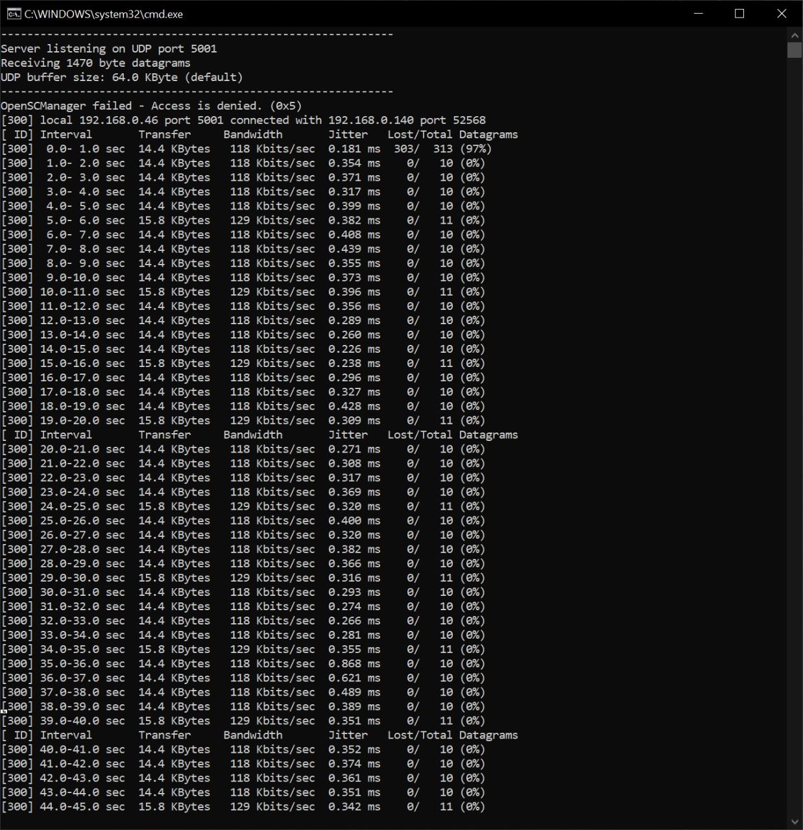
Task: Click the 'OpenSCManager failed' error message
Action: [151, 106]
